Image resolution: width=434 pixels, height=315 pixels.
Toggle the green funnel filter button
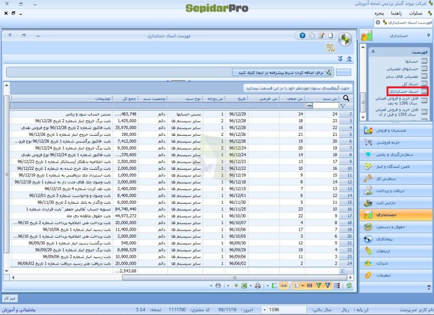[319, 286]
